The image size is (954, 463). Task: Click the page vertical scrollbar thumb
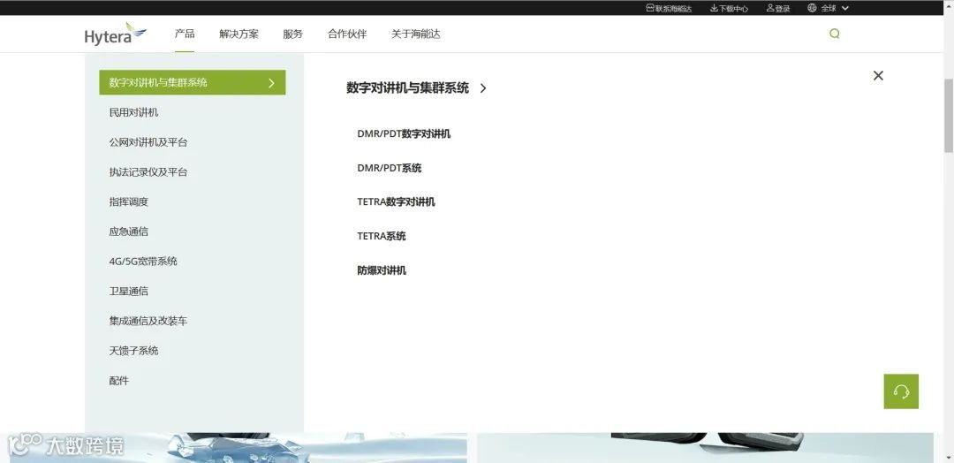coord(949,116)
